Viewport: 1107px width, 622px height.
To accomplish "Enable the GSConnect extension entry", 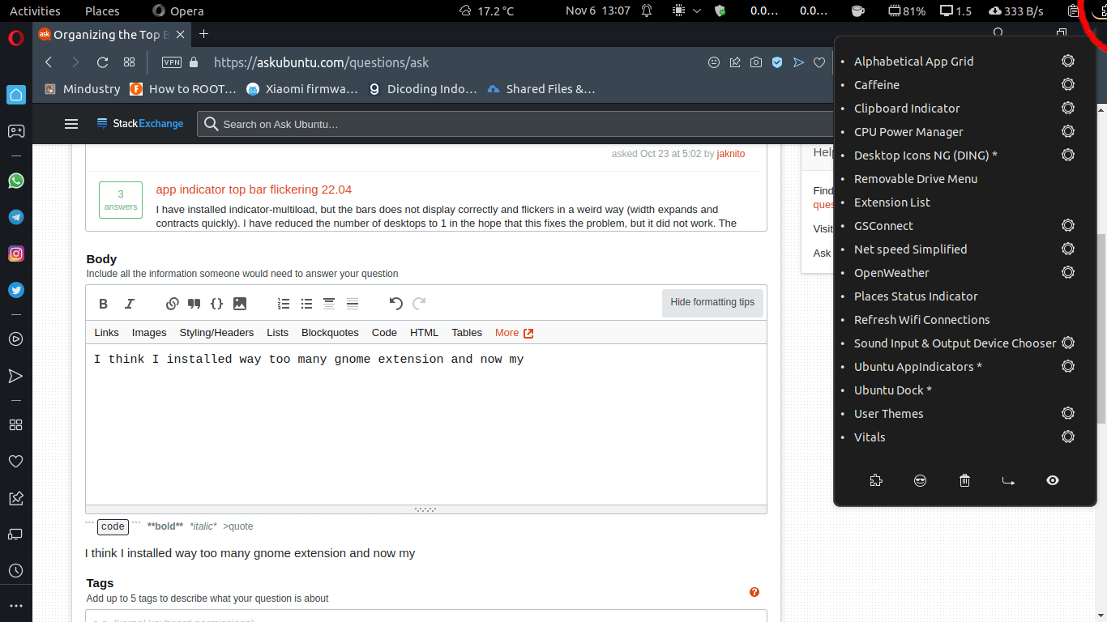I will tap(883, 225).
